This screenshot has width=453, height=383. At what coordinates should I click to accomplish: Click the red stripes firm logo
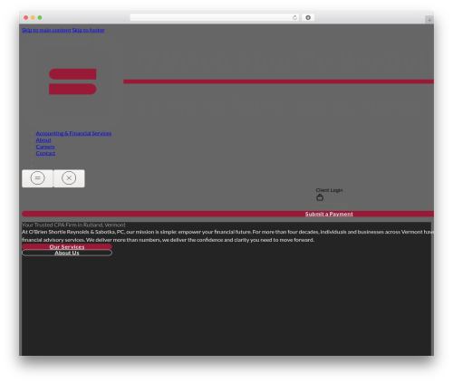[72, 81]
